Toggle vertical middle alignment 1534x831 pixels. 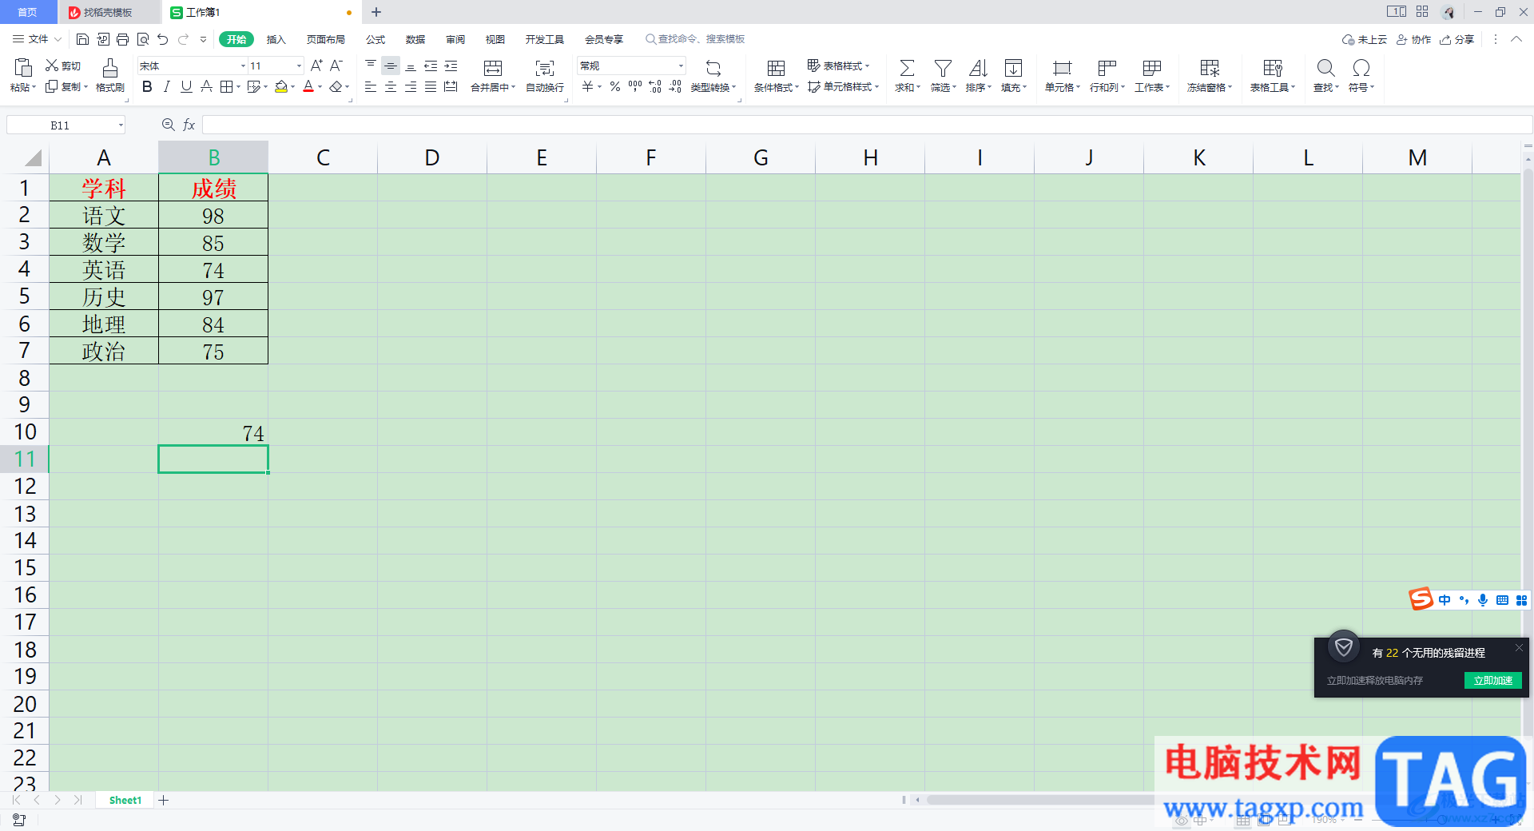click(391, 66)
